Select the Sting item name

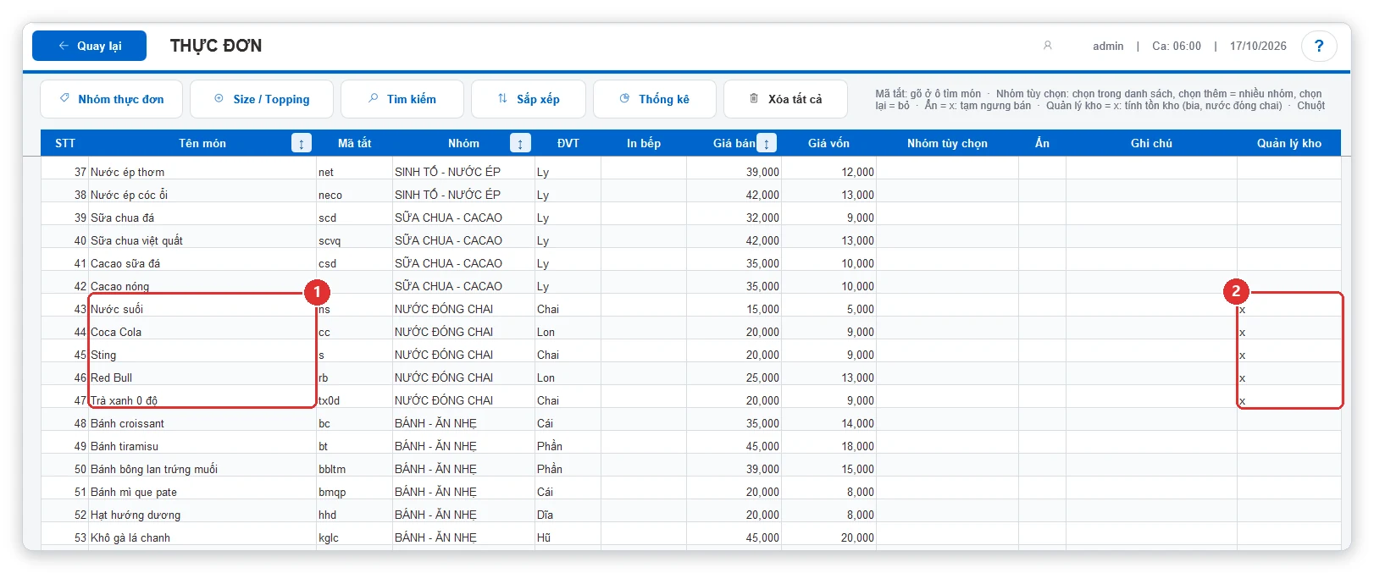[x=103, y=355]
